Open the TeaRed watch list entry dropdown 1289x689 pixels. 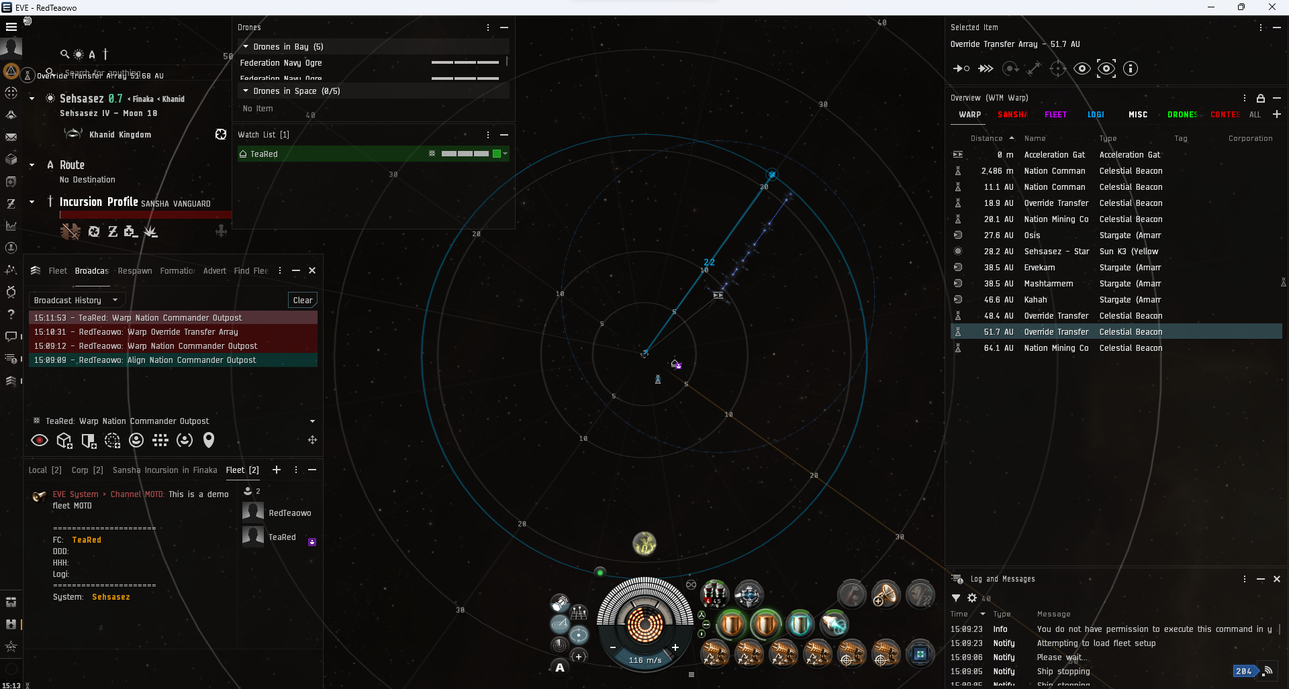pos(506,154)
